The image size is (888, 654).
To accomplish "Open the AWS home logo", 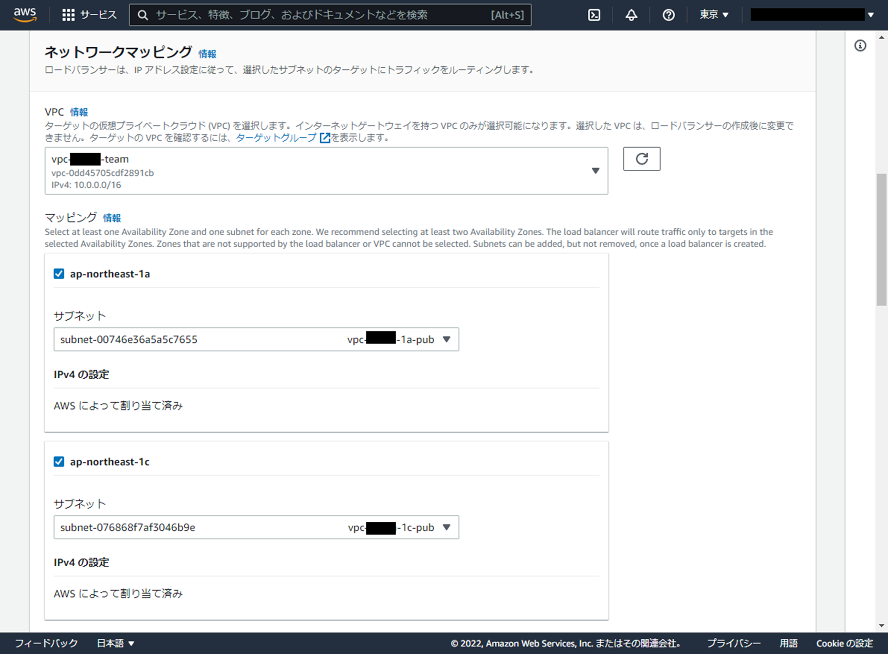I will click(x=25, y=15).
